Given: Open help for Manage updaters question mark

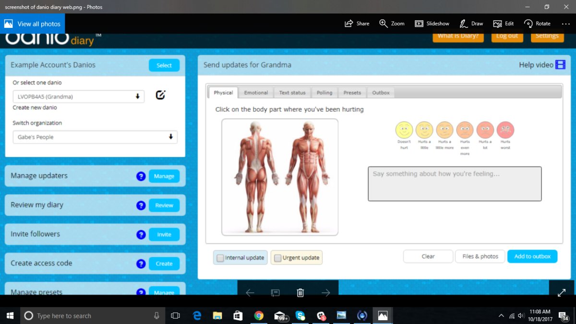Looking at the screenshot, I should click(141, 176).
